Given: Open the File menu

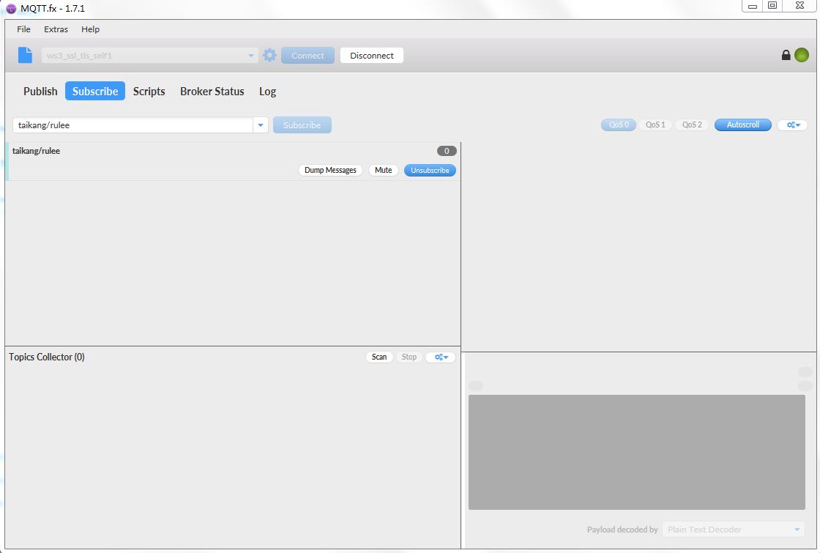Looking at the screenshot, I should click(23, 29).
